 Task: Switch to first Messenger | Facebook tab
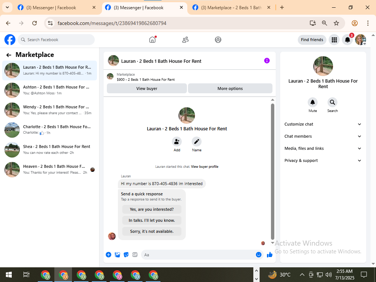coord(57,8)
